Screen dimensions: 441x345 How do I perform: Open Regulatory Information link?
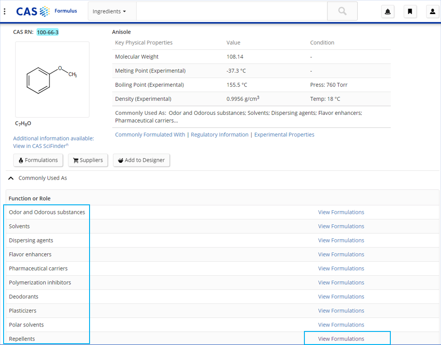pos(220,134)
